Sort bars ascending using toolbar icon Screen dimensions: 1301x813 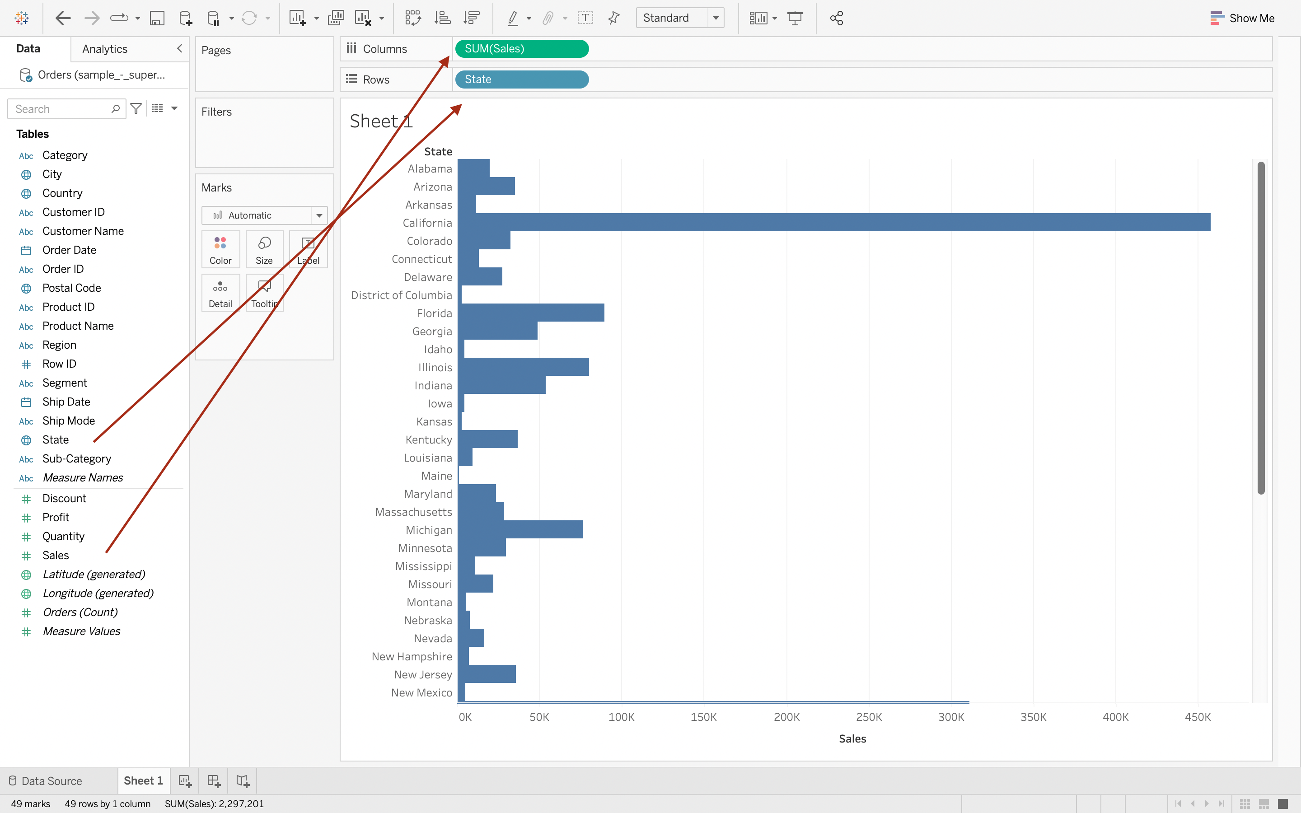point(442,18)
